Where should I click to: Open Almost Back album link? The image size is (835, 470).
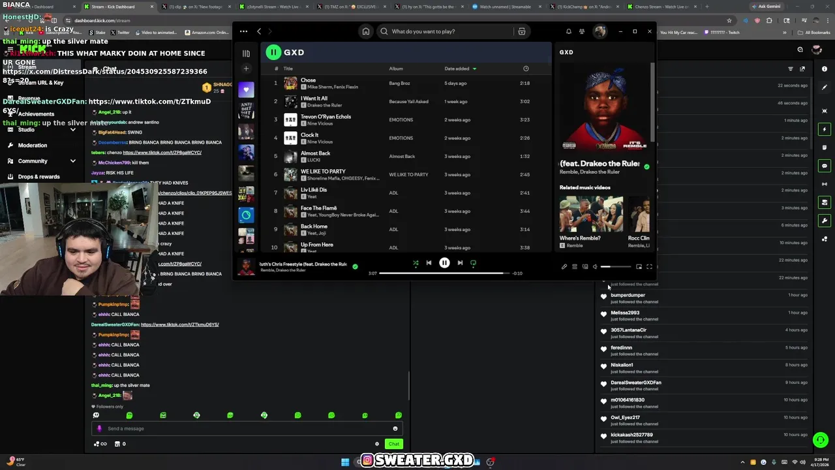[x=402, y=156]
